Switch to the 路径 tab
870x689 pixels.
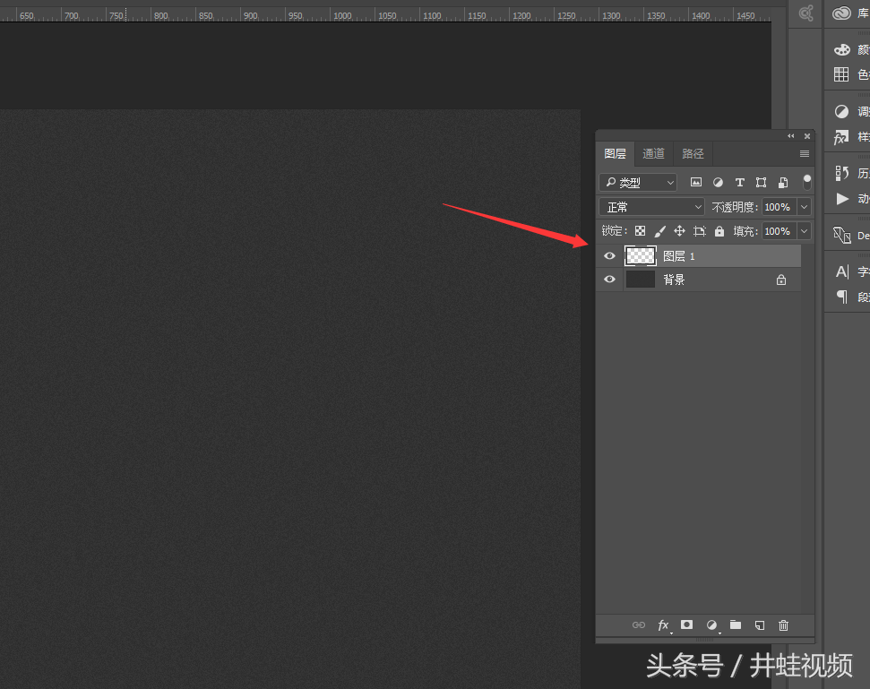(693, 154)
